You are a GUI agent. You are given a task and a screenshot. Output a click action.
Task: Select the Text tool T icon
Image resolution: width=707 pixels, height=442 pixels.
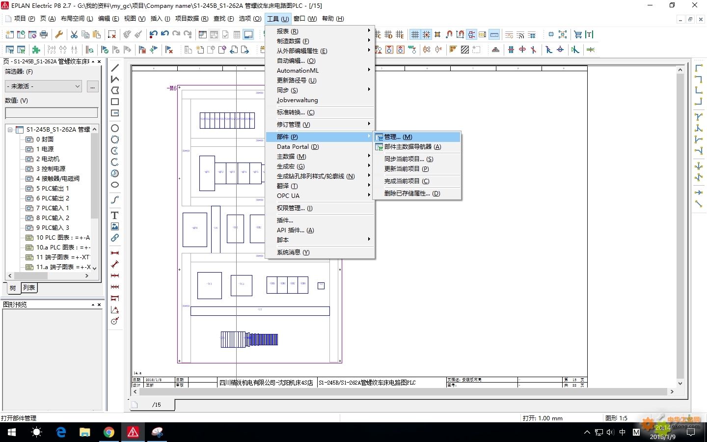115,215
